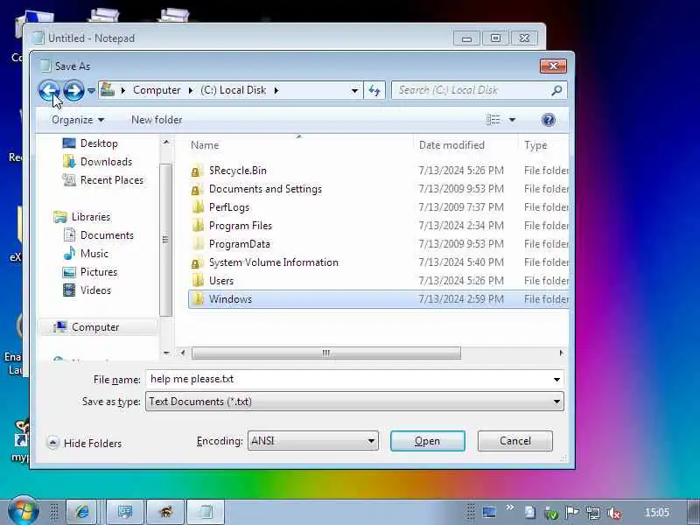Viewport: 700px width, 525px height.
Task: Click the horizontal scrollbar thumb in file list
Action: tap(325, 353)
